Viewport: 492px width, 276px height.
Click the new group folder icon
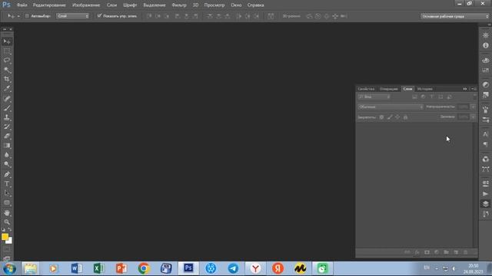pyautogui.click(x=446, y=252)
